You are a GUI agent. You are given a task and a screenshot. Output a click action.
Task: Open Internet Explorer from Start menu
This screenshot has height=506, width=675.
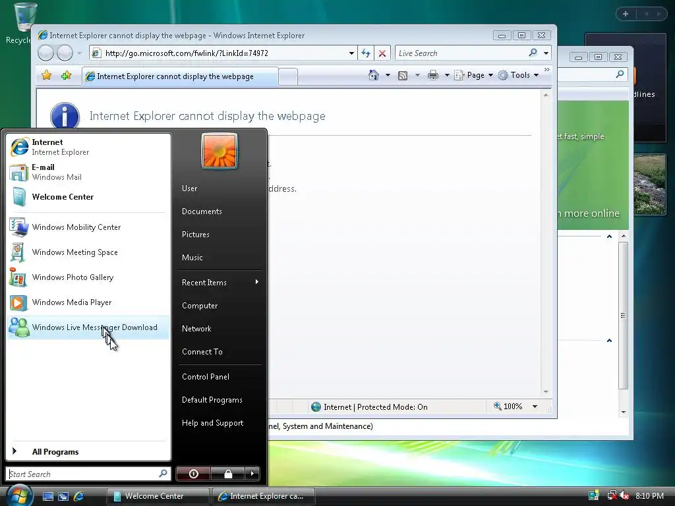click(88, 147)
